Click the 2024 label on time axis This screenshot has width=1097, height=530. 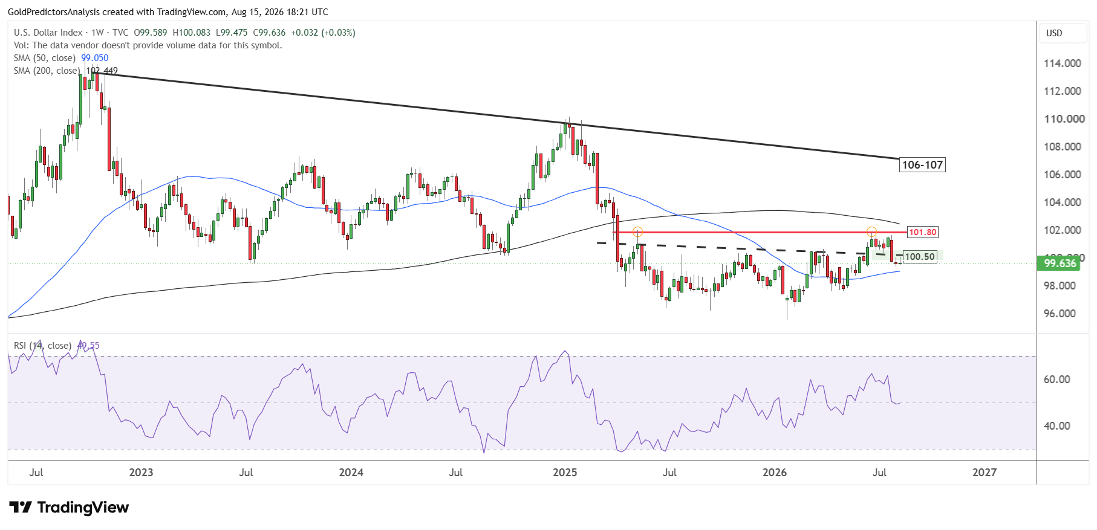point(351,473)
